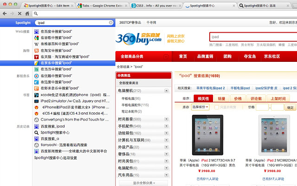Click the Google icon next to 在谷歌中搜索"ipad"
The width and height of the screenshot is (297, 186).
pos(36,38)
